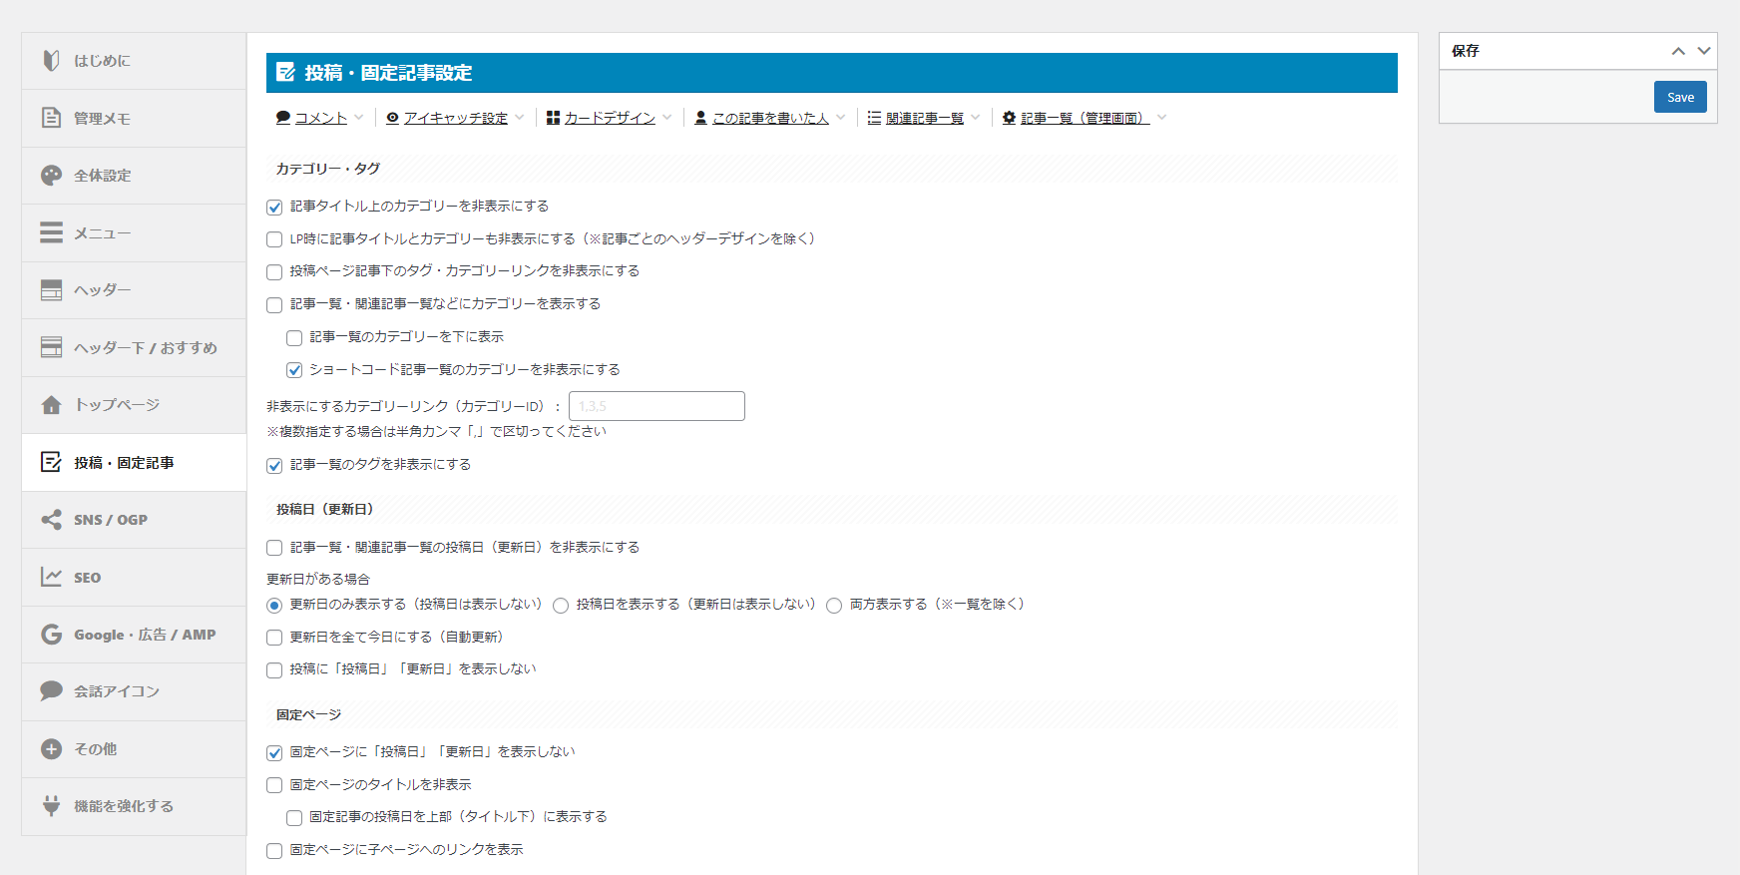The image size is (1740, 875).
Task: Open the メニュー sidebar tab
Action: [x=134, y=232]
